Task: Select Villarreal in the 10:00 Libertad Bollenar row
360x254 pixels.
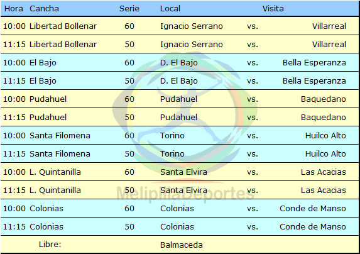Action: coord(329,26)
